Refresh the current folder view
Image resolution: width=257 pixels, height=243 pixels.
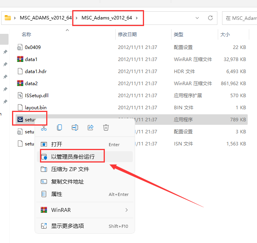coord(210,18)
